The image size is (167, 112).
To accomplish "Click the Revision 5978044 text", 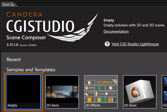I will pyautogui.click(x=28, y=45).
